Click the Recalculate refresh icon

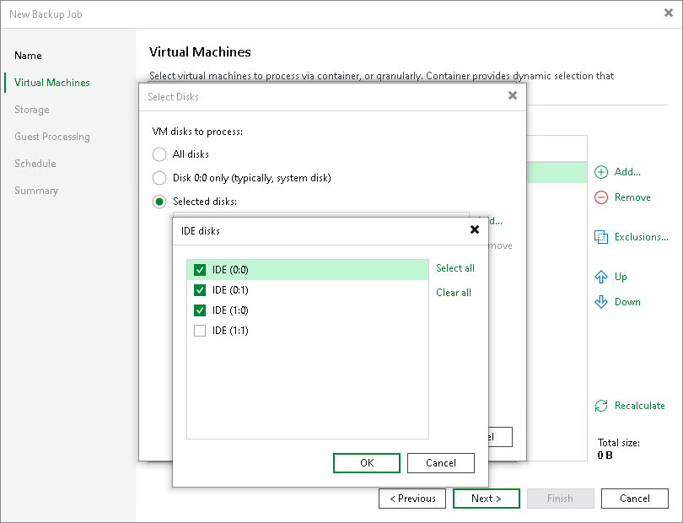(x=601, y=406)
